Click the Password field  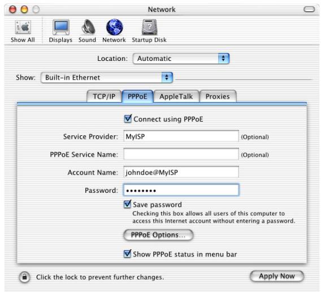tap(181, 190)
